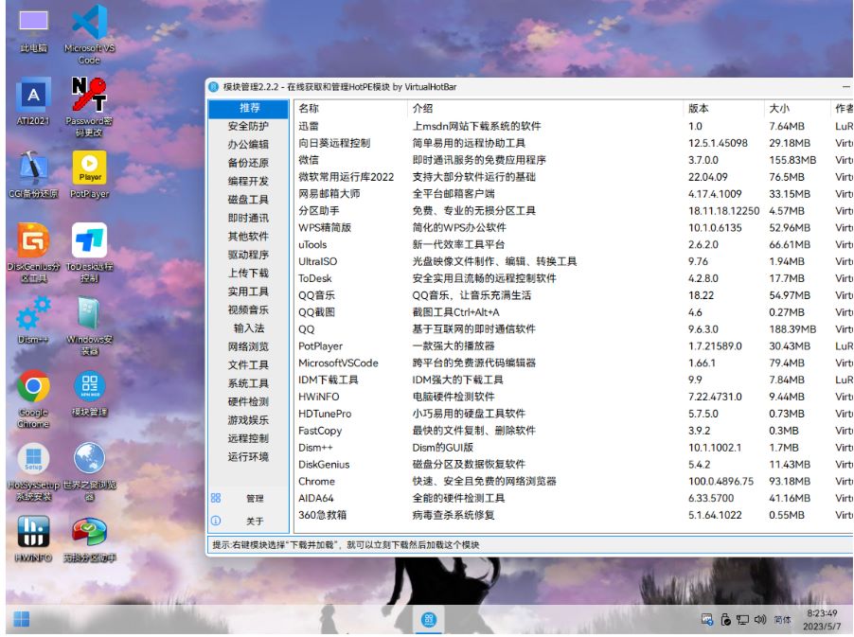The height and width of the screenshot is (637, 854).
Task: Click the speaker volume icon in system tray
Action: pyautogui.click(x=761, y=621)
